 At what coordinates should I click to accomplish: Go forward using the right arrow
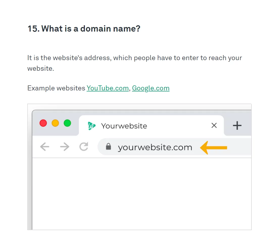pyautogui.click(x=65, y=147)
